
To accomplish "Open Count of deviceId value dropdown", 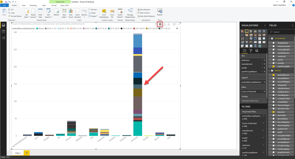I will [x=262, y=91].
